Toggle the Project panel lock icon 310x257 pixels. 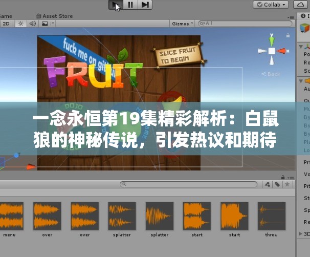point(283,177)
